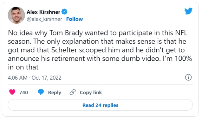Click the tweet's last line "in on that"
This screenshot has width=202, height=121.
[x=23, y=67]
